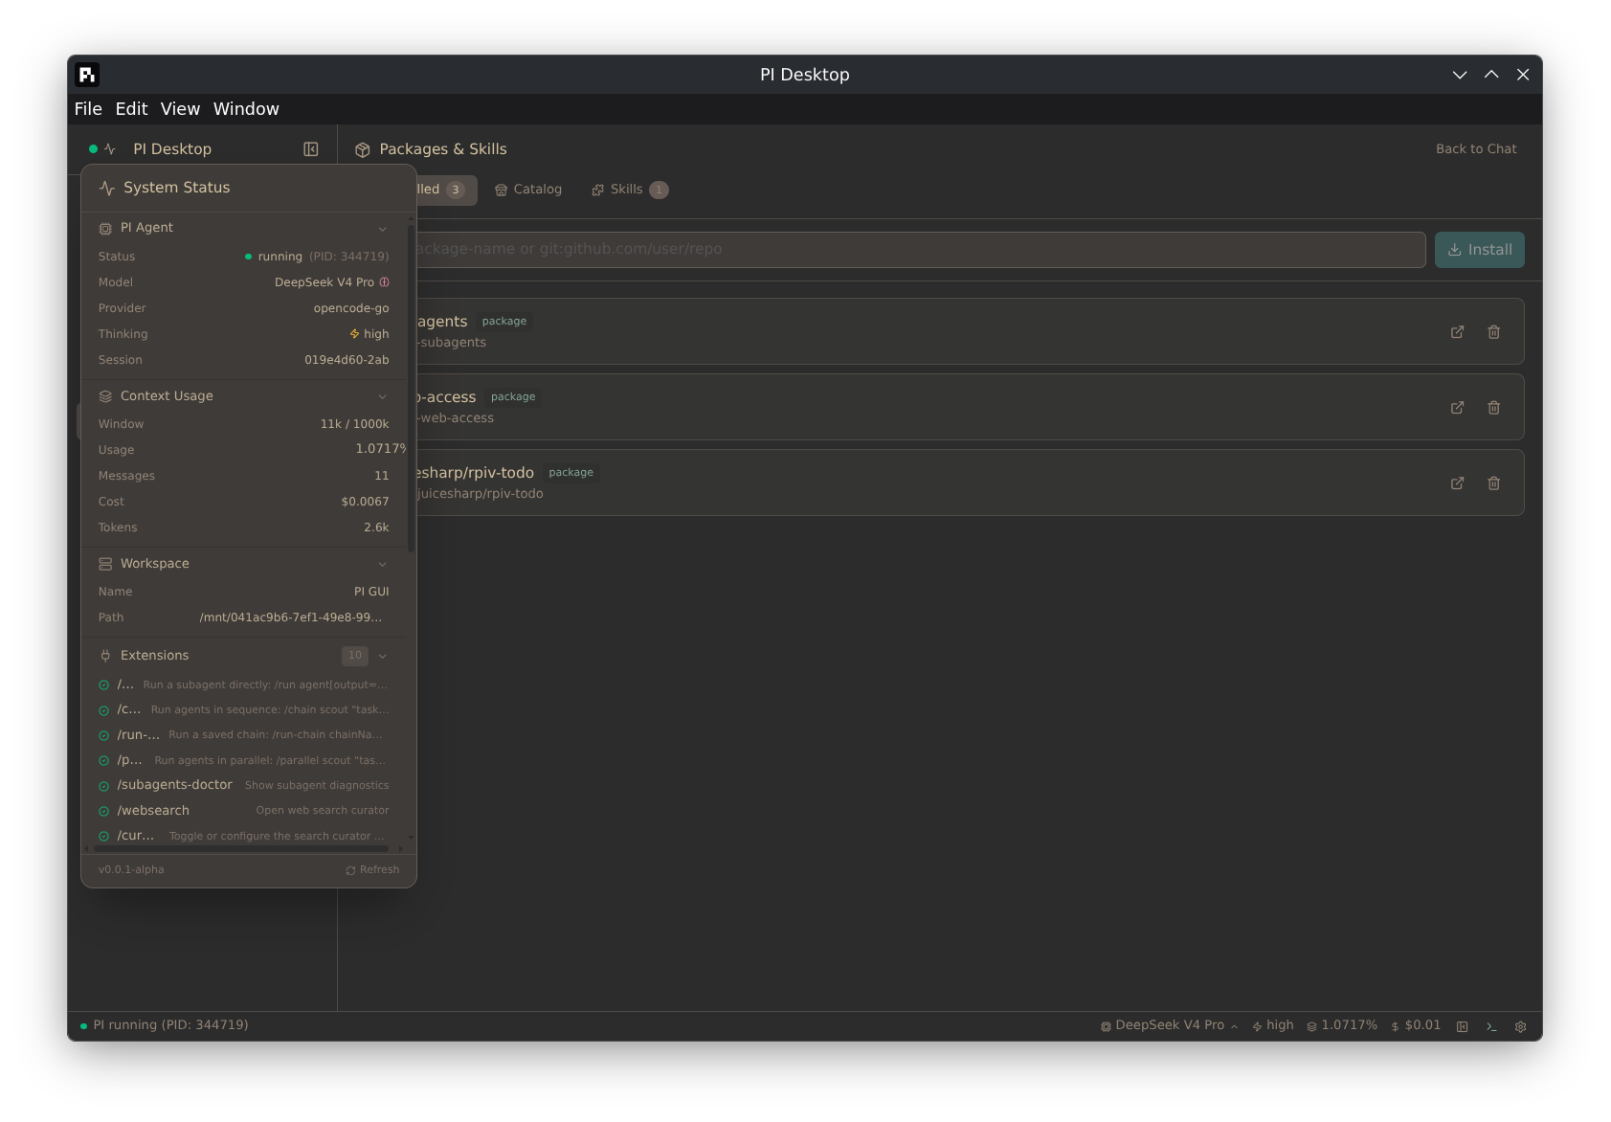Collapse the PI Agent section chevron

(x=383, y=229)
